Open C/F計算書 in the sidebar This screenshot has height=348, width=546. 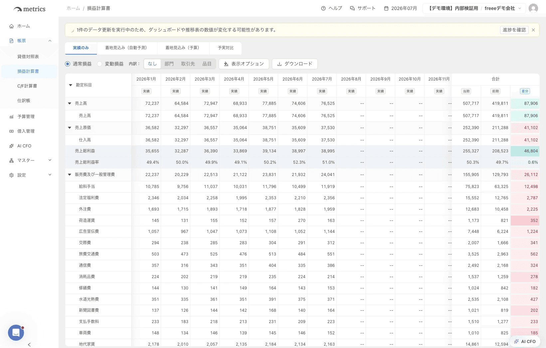tap(29, 86)
